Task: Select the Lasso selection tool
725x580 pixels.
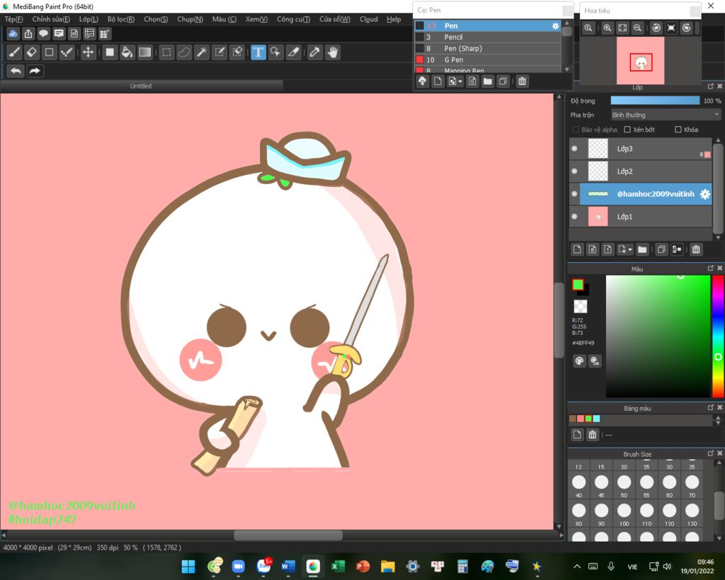Action: click(184, 52)
